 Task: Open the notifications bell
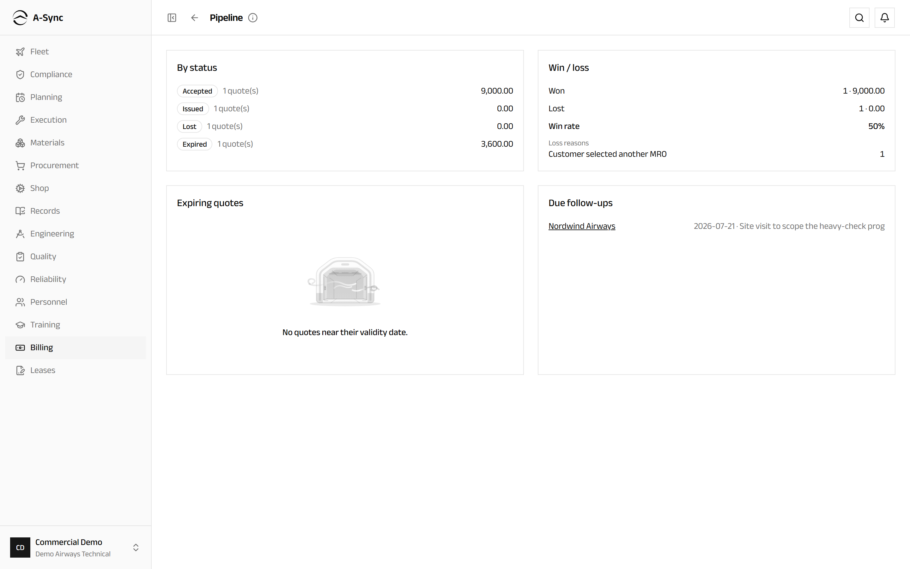click(884, 18)
